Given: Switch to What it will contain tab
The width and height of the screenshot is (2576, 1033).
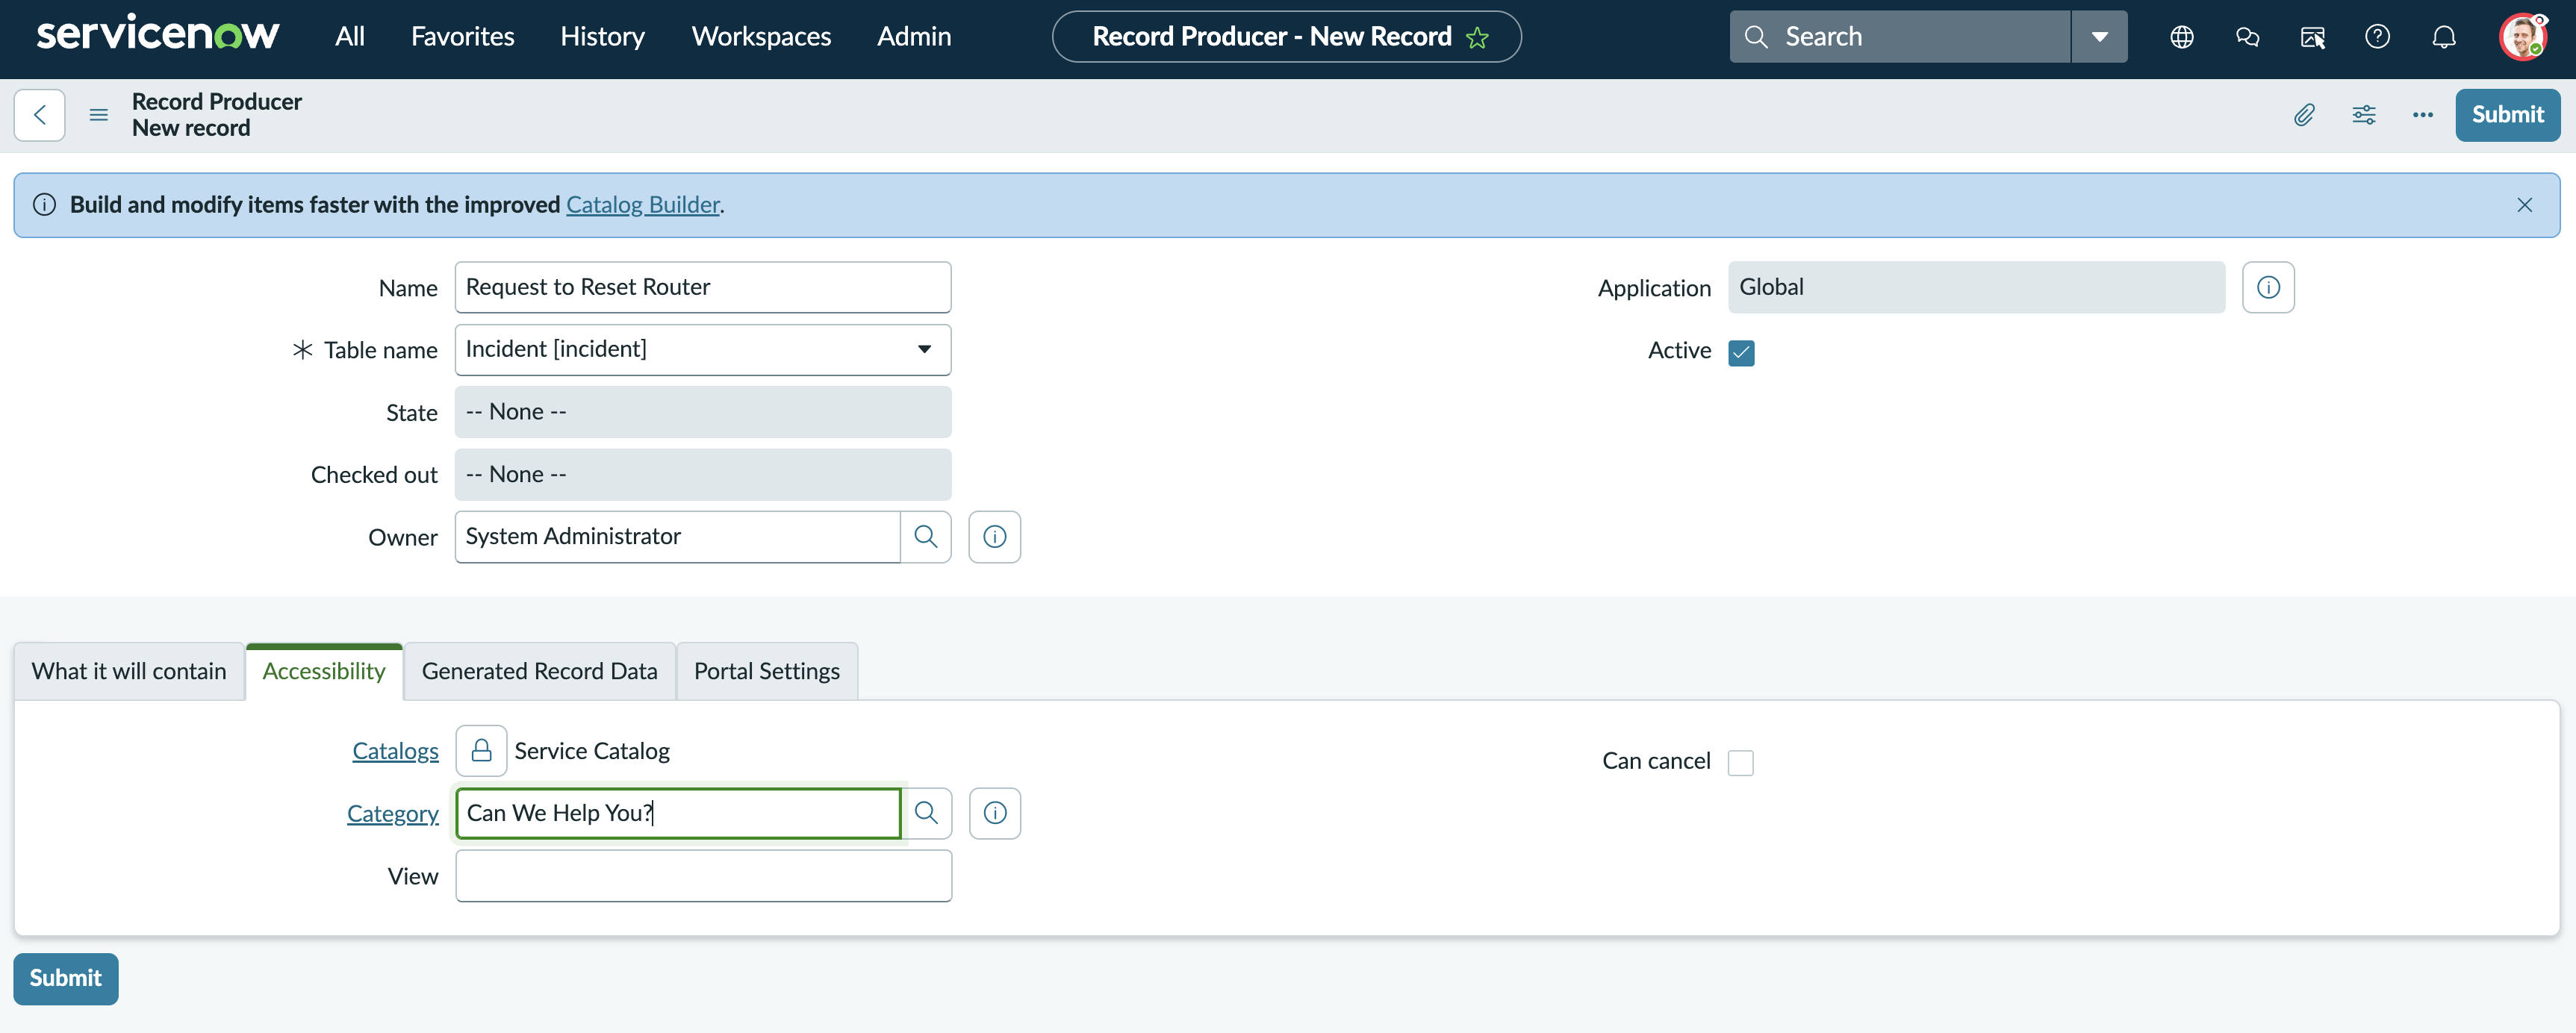Looking at the screenshot, I should click(x=129, y=672).
